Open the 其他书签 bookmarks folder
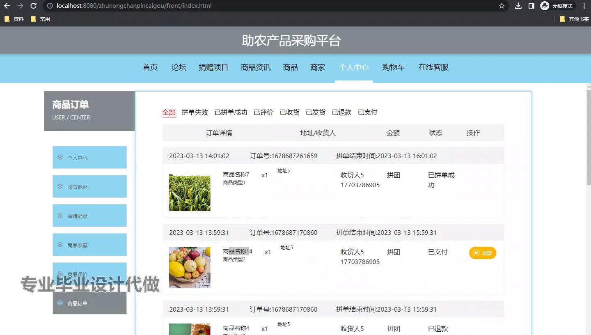Screen dimensions: 591x335 pyautogui.click(x=574, y=19)
